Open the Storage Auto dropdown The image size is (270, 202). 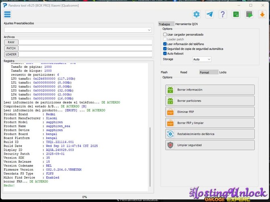point(202,59)
